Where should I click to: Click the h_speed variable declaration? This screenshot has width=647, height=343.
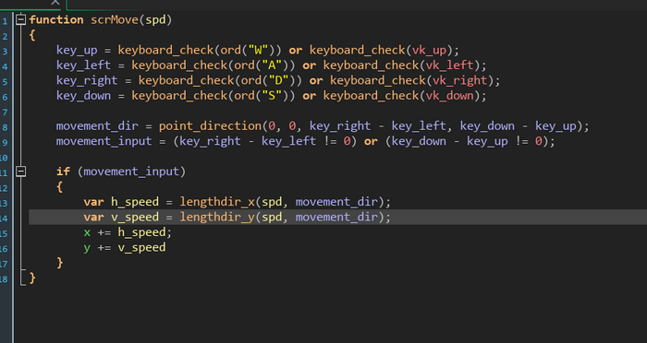pyautogui.click(x=135, y=202)
